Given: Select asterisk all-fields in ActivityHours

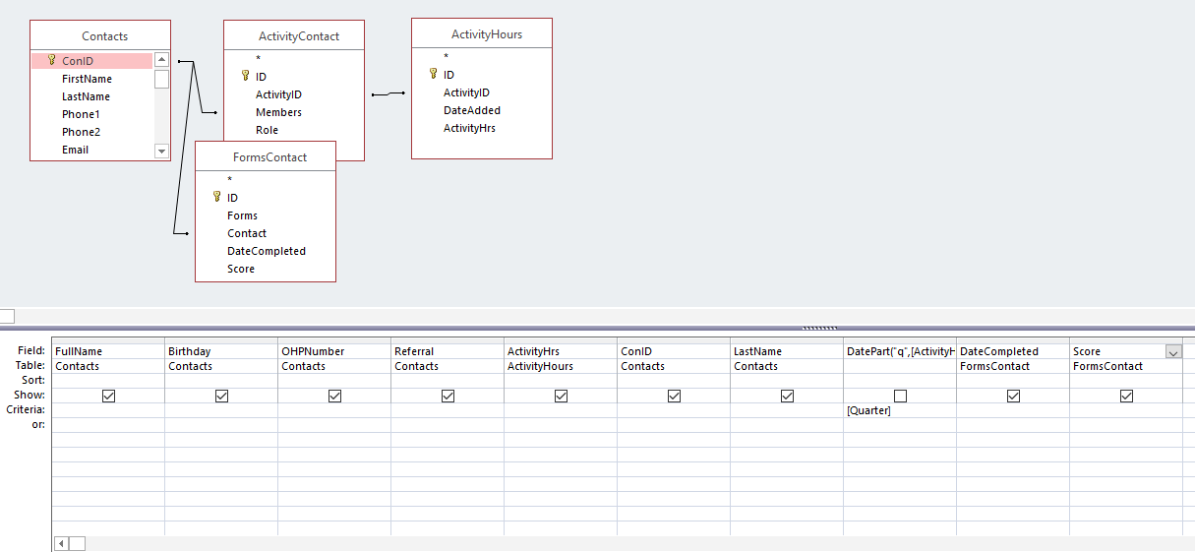Looking at the screenshot, I should (446, 57).
